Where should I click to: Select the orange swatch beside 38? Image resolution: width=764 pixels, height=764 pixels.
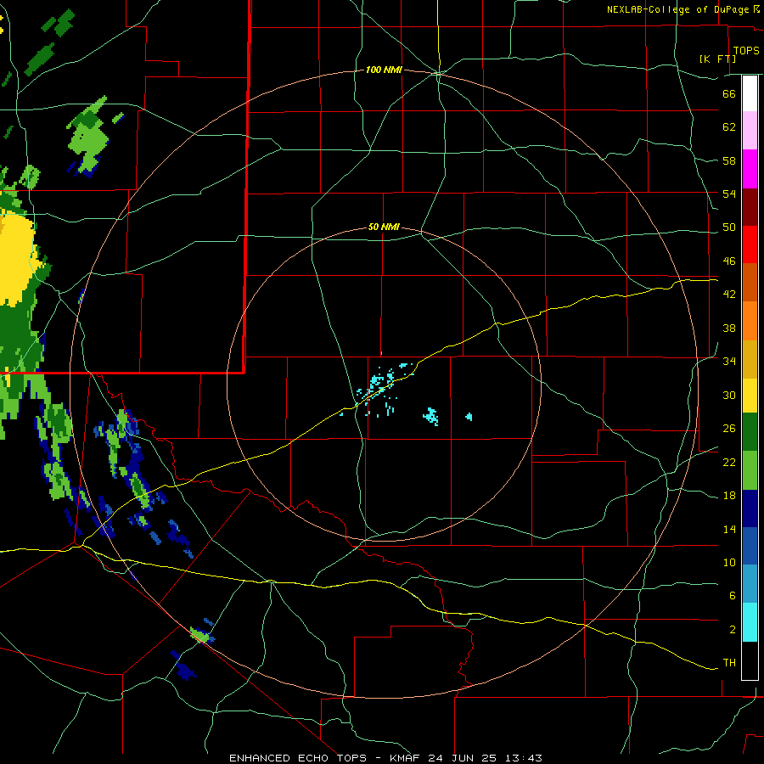coord(750,321)
